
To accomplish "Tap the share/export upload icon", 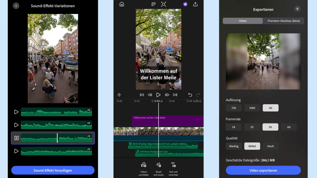I will click(195, 4).
